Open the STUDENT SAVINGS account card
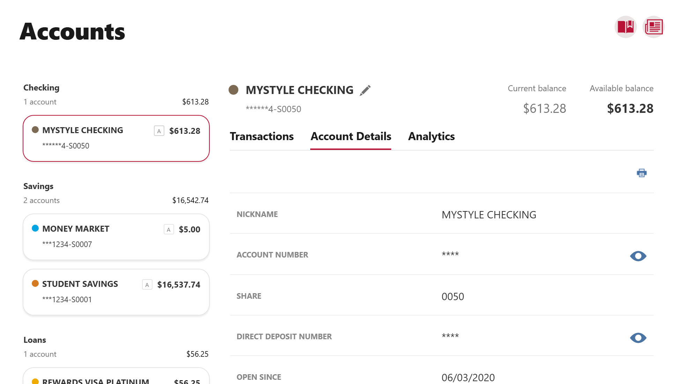The height and width of the screenshot is (384, 684). tap(116, 292)
